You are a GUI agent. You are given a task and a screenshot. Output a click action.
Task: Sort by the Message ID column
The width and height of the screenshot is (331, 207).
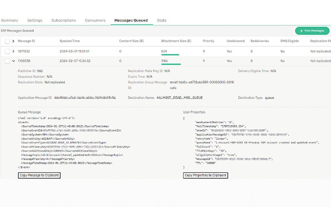26,41
